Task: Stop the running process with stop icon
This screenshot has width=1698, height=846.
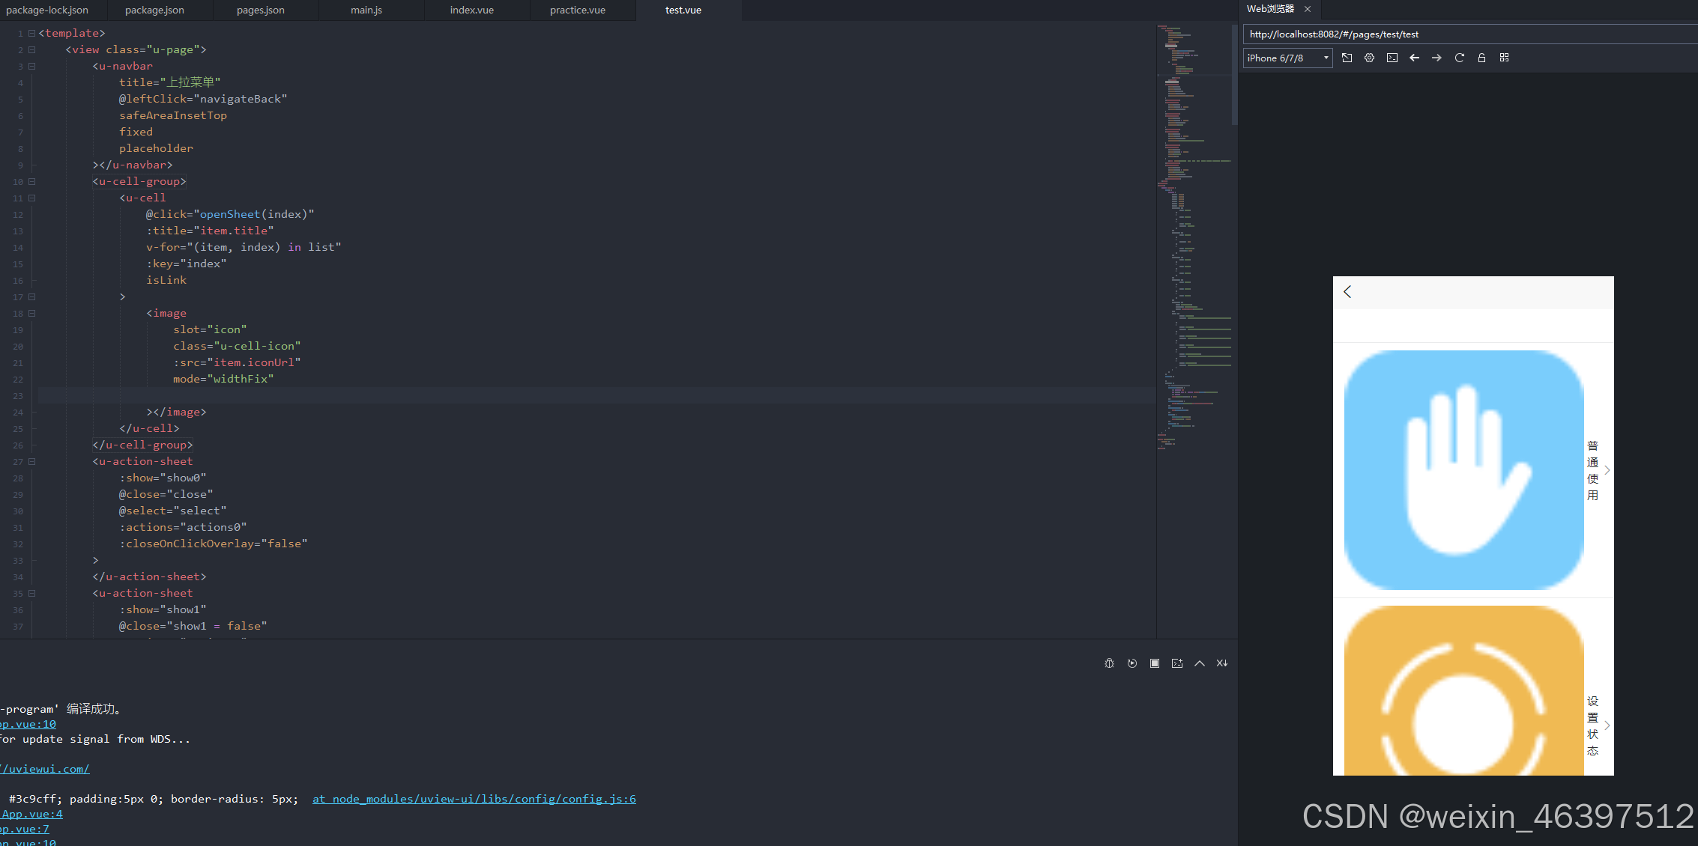Action: coord(1154,663)
